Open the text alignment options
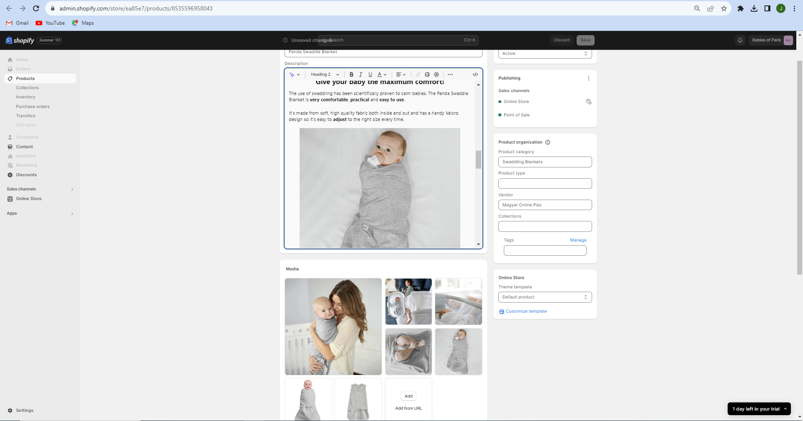 pos(401,74)
